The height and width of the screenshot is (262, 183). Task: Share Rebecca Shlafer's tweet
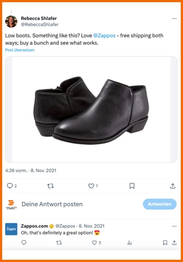click(x=172, y=186)
